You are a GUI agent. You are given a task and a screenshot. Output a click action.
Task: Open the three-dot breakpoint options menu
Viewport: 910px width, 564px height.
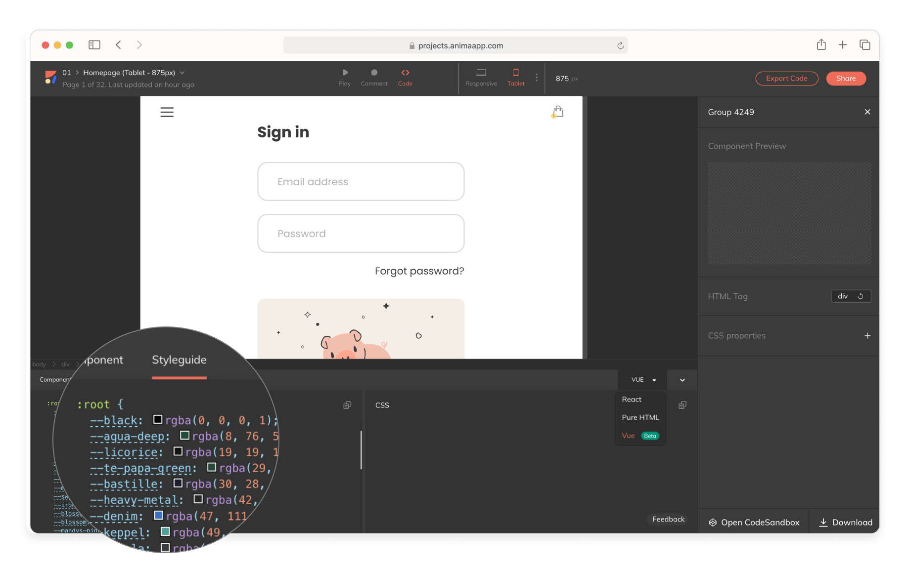537,78
